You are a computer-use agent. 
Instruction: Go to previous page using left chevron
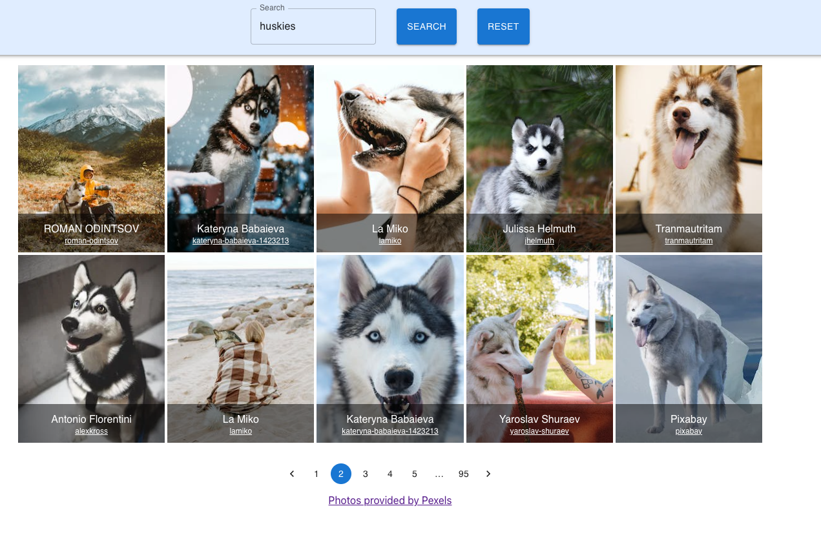click(x=292, y=474)
